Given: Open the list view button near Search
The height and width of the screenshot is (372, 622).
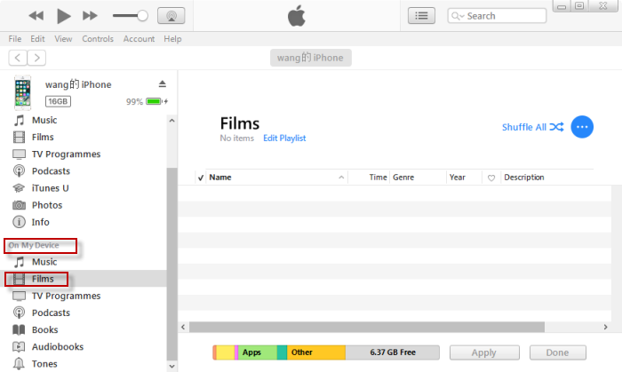Looking at the screenshot, I should click(x=421, y=16).
